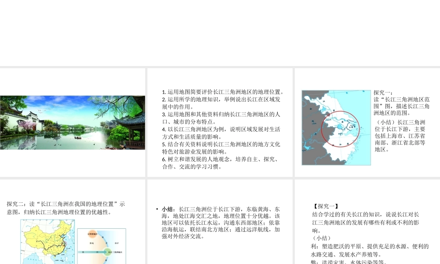Click objective 3 about 人口、城市的分布特点
Viewport: 440px width, 264px height.
221,118
